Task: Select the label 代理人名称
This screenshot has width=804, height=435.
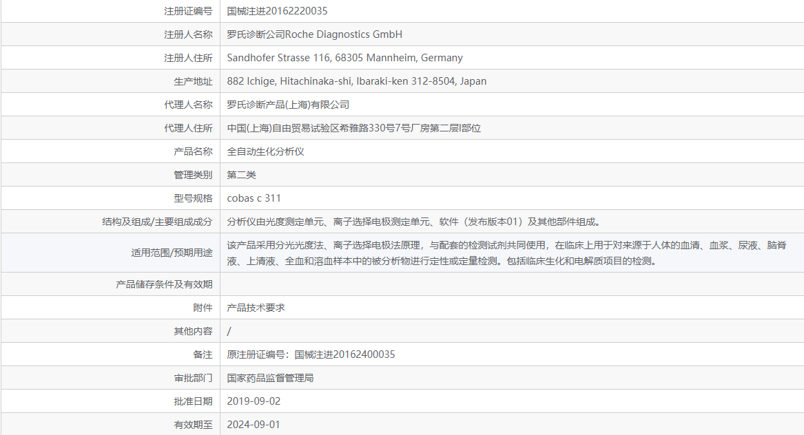Action: coord(188,105)
